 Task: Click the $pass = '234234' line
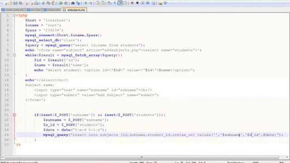pyautogui.click(x=44, y=30)
